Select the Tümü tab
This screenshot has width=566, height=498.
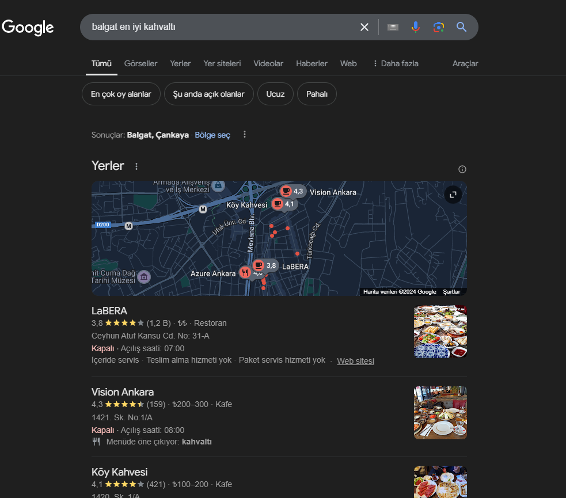101,63
